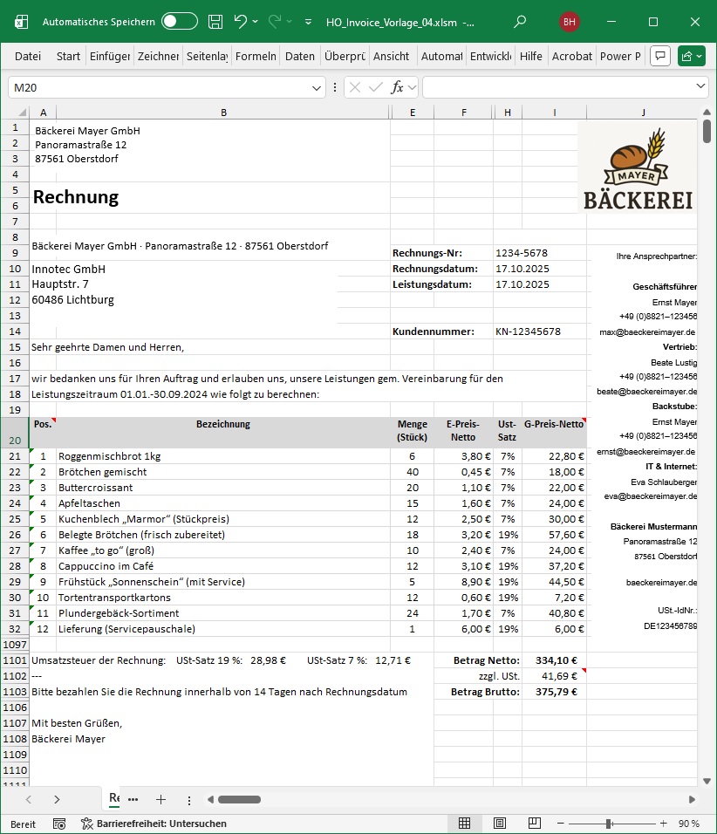Open the Formeln ribbon tab
717x834 pixels.
(256, 56)
